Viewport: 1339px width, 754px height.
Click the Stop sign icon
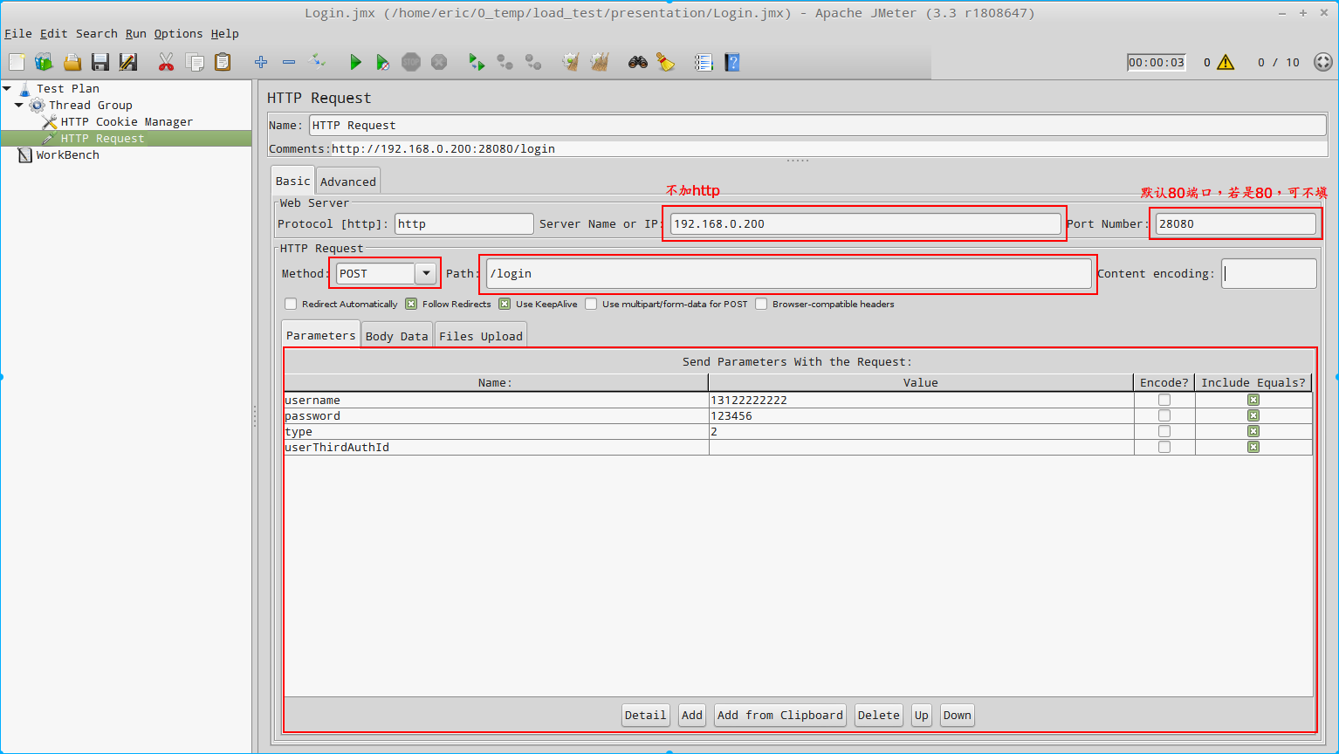(x=411, y=62)
